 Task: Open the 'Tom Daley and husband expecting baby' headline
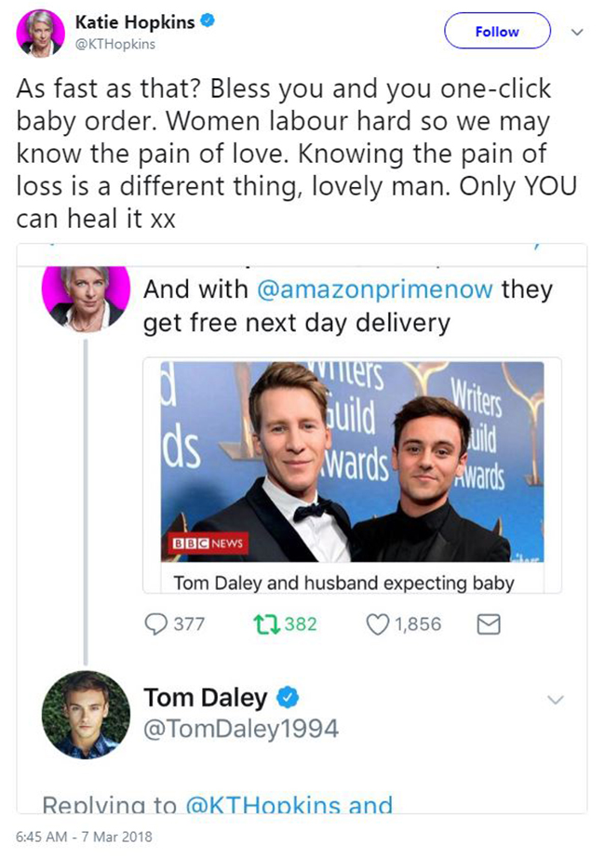click(343, 583)
